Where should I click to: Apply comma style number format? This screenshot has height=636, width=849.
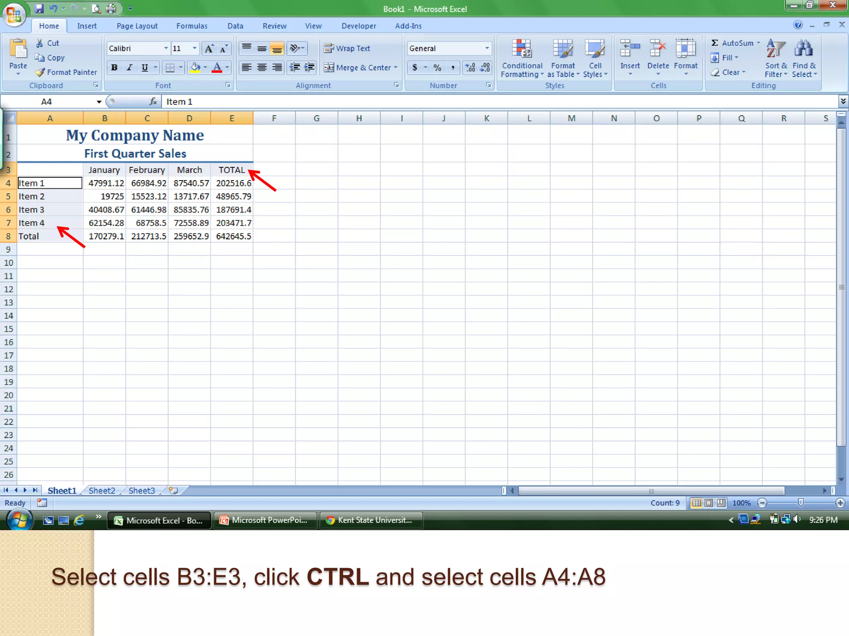tap(453, 67)
